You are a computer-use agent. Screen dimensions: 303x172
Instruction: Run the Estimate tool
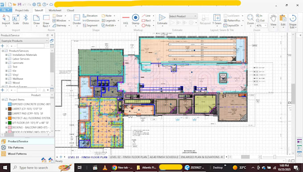[162, 20]
